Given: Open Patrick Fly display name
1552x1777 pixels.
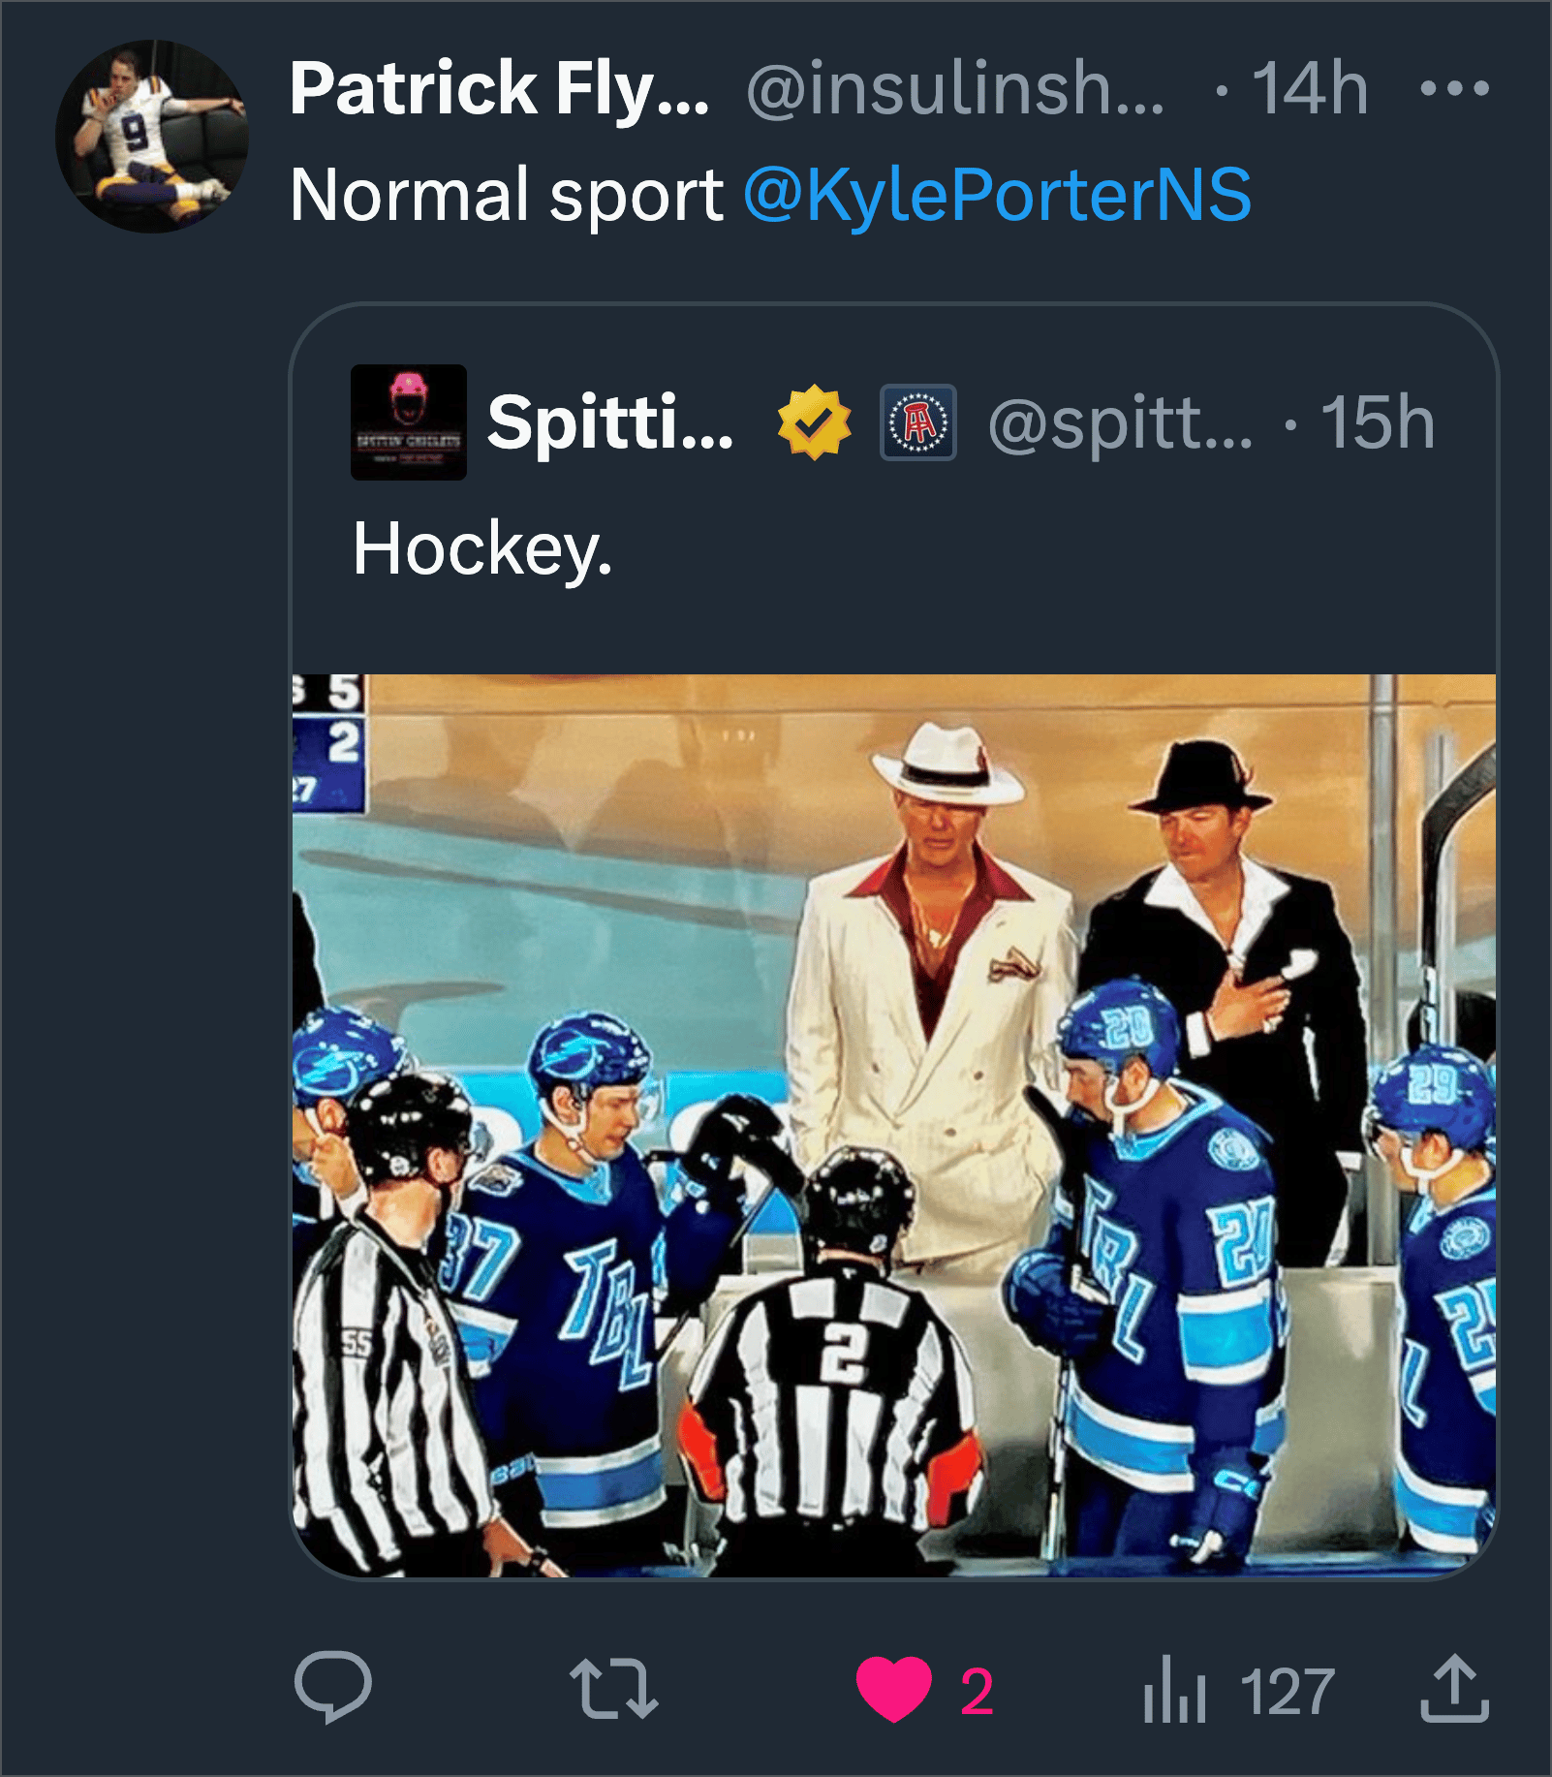Looking at the screenshot, I should point(499,89).
